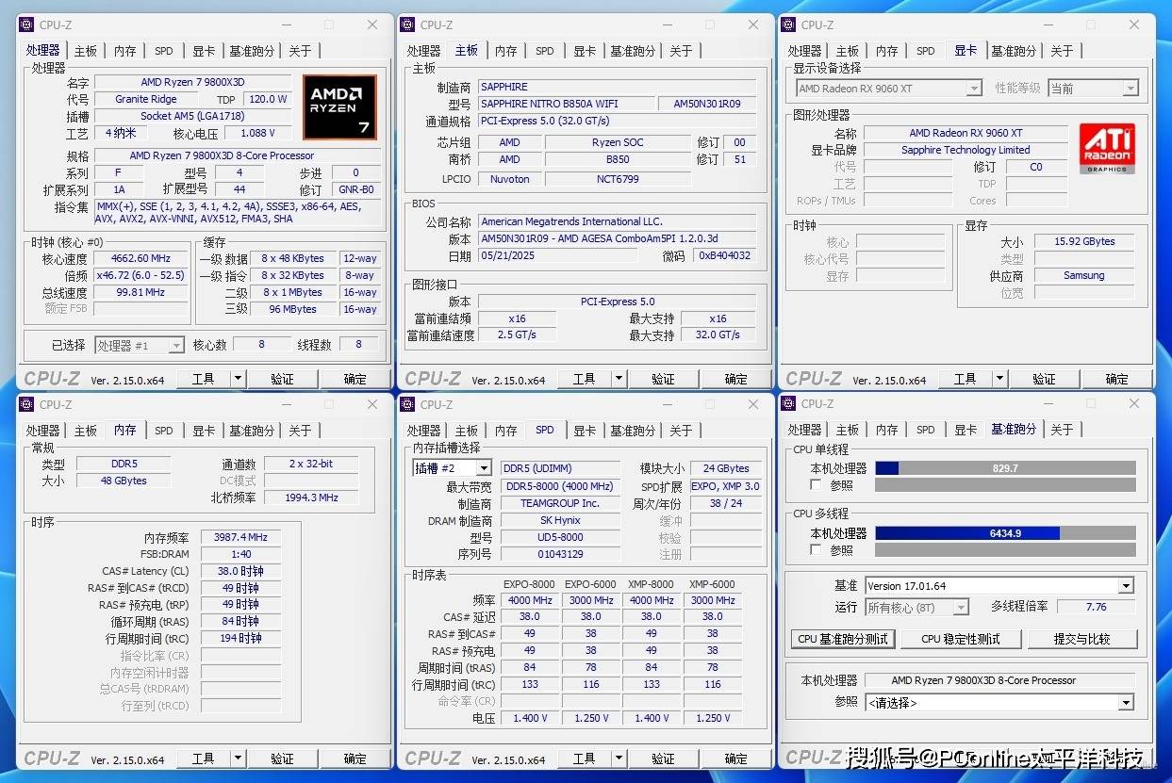The image size is (1172, 783).
Task: Click CPU-Z title icon of the Radeon graphics window
Action: pos(788,24)
